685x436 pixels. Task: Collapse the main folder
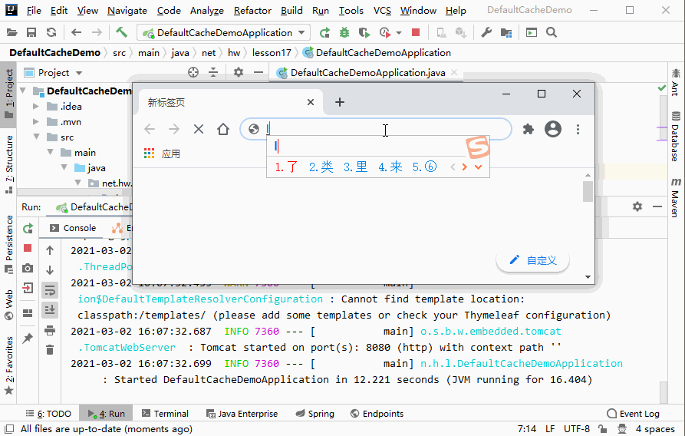50,152
